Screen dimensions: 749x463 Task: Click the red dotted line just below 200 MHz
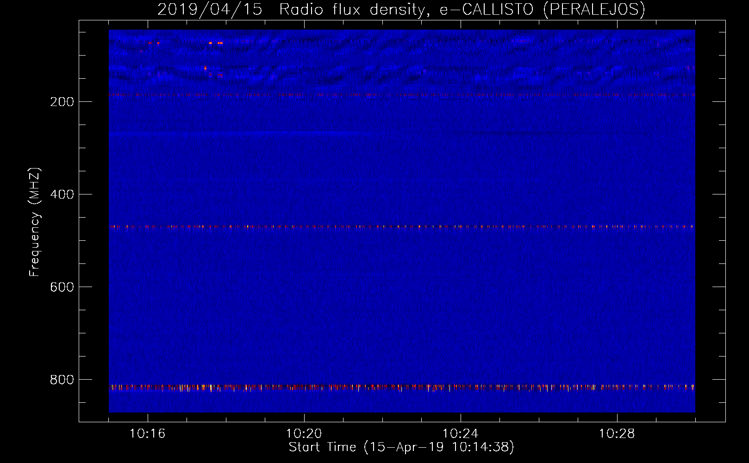point(402,95)
